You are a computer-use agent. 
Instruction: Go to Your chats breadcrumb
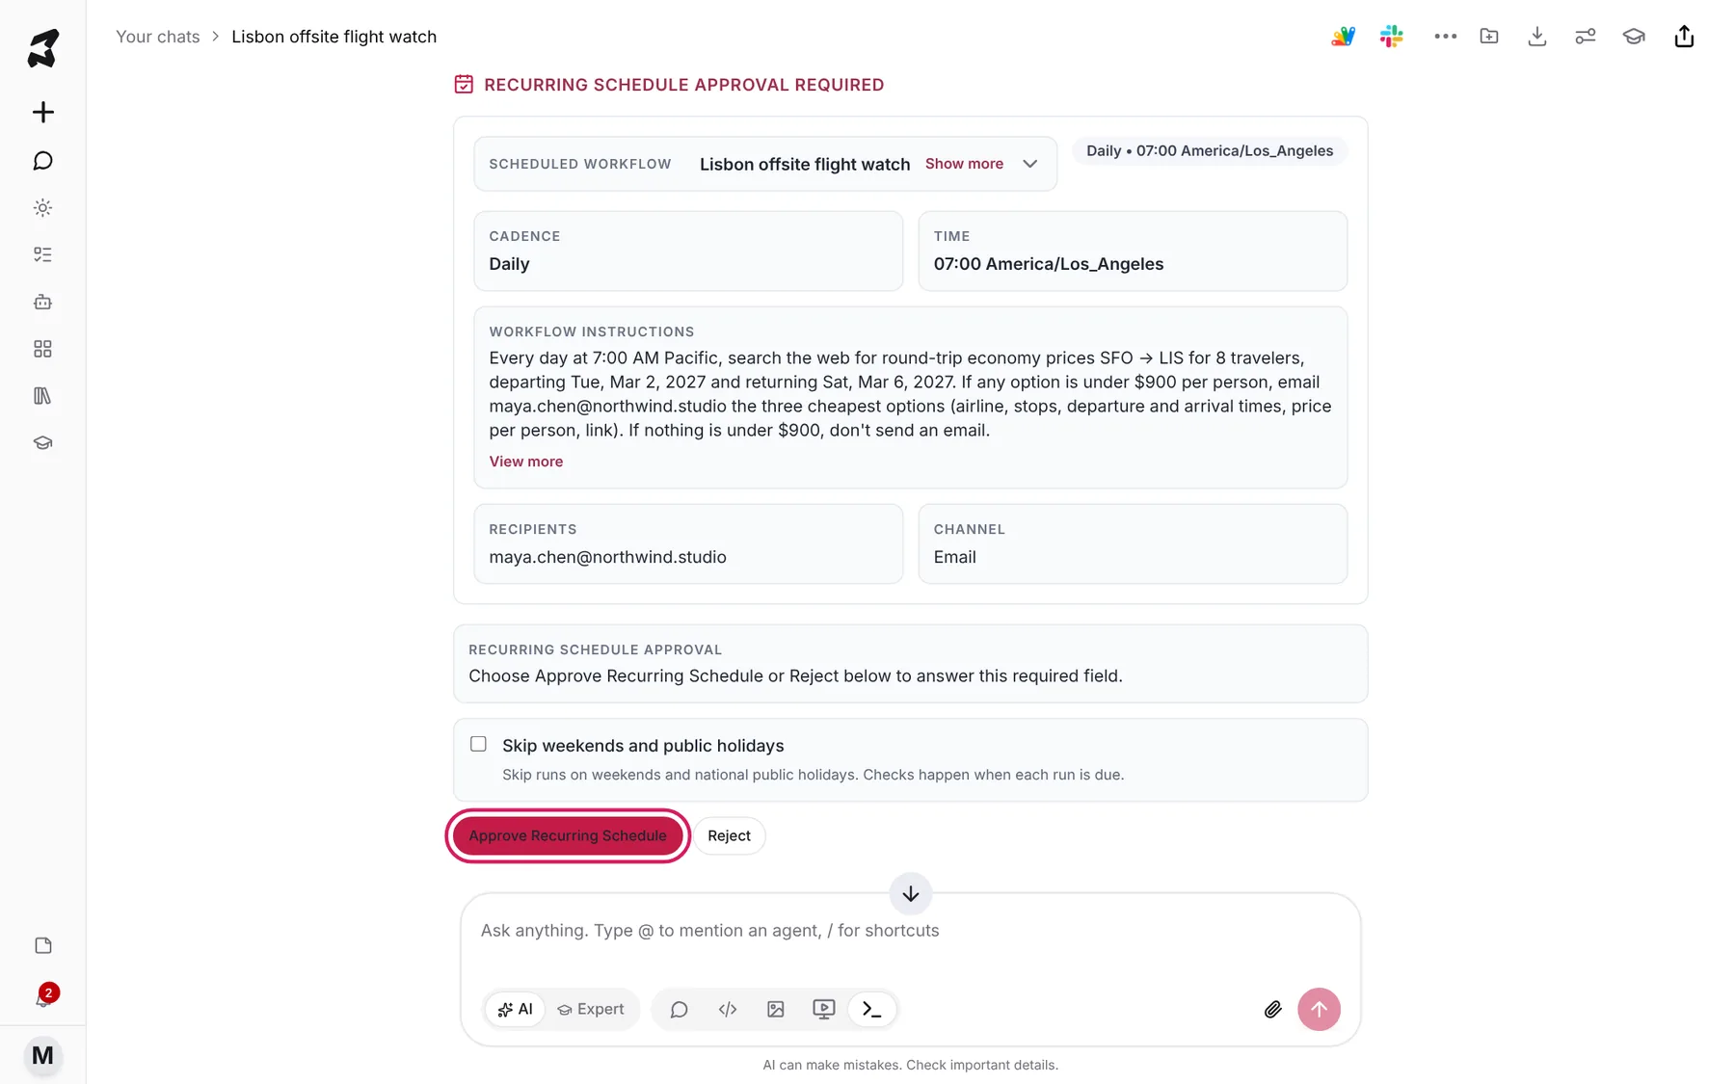[158, 37]
